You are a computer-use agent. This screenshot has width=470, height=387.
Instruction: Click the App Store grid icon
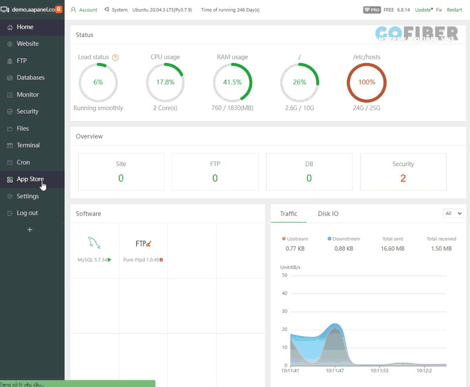(x=10, y=179)
